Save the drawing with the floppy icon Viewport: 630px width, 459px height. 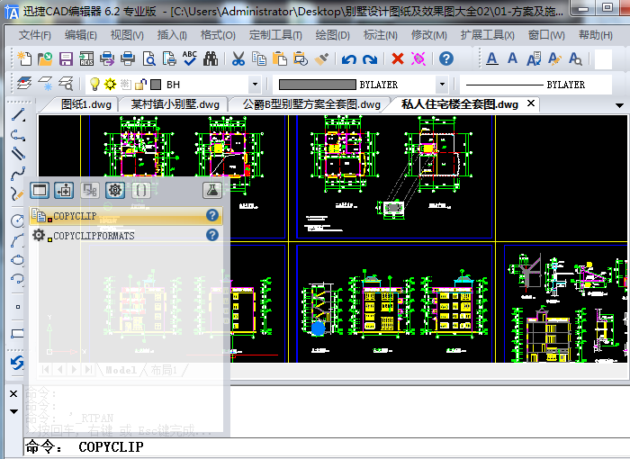pyautogui.click(x=66, y=58)
